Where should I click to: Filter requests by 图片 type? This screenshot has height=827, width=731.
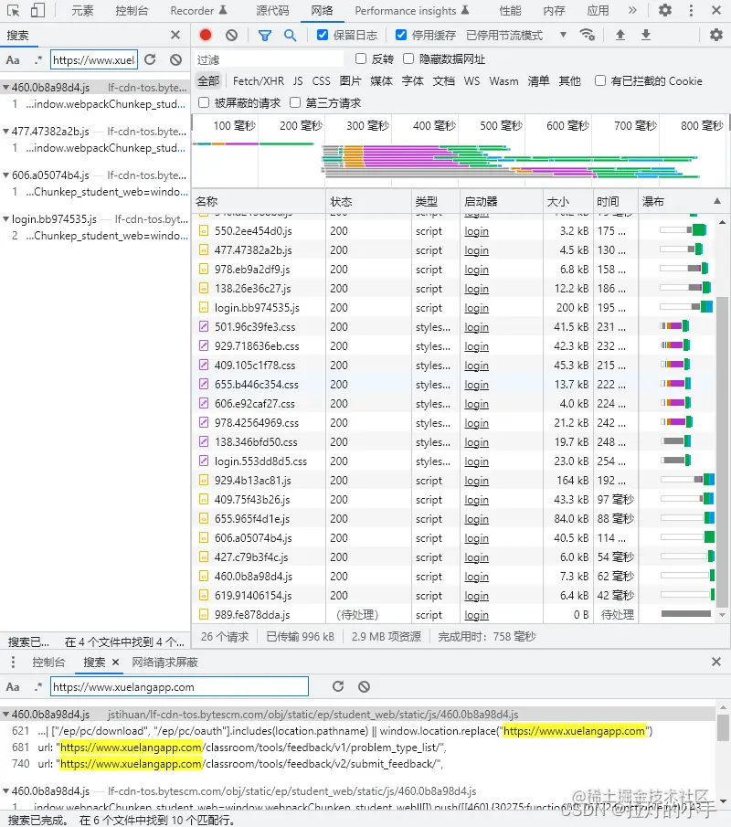point(351,80)
